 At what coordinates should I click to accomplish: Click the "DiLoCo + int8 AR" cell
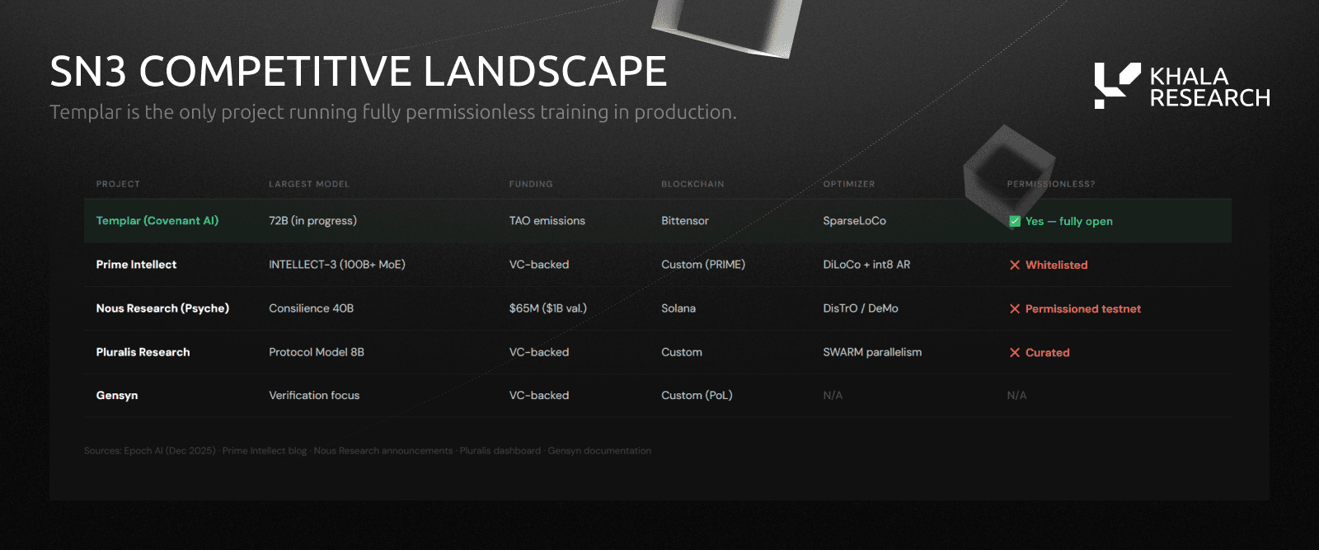(x=866, y=264)
